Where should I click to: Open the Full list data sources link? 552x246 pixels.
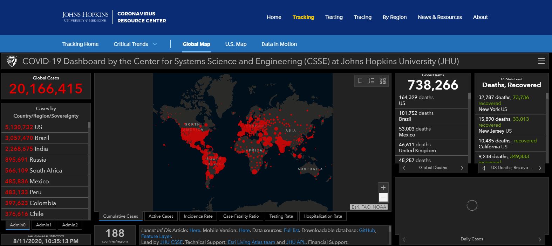point(291,230)
